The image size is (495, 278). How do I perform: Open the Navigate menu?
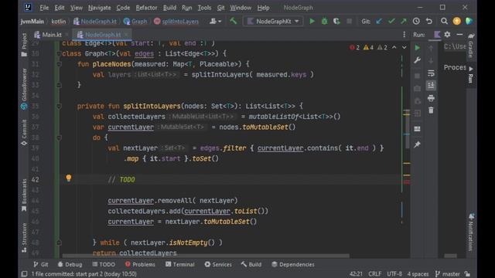coord(100,8)
